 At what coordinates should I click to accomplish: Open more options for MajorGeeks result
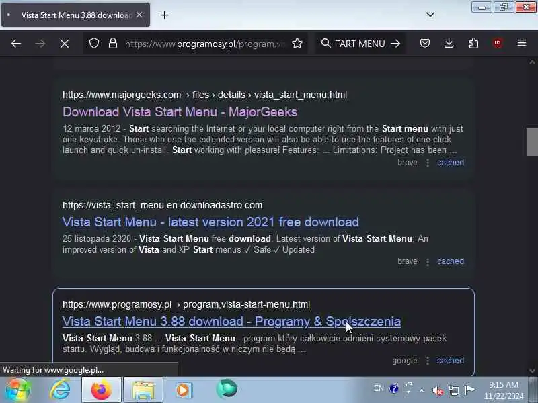coord(428,163)
